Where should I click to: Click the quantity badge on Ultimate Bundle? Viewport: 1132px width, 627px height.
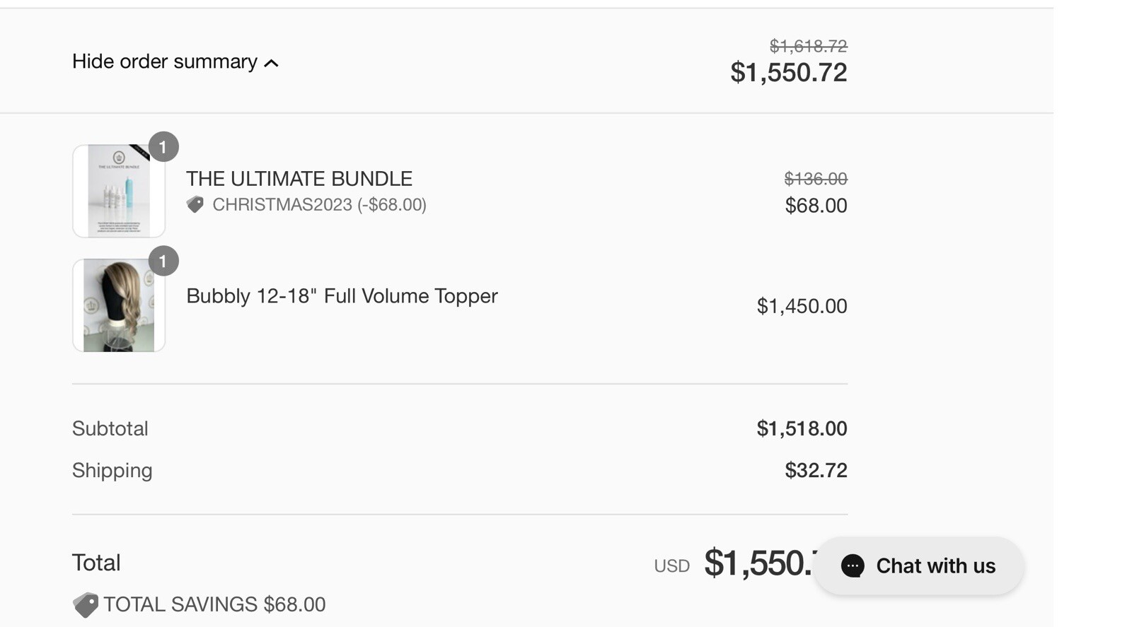pyautogui.click(x=163, y=147)
